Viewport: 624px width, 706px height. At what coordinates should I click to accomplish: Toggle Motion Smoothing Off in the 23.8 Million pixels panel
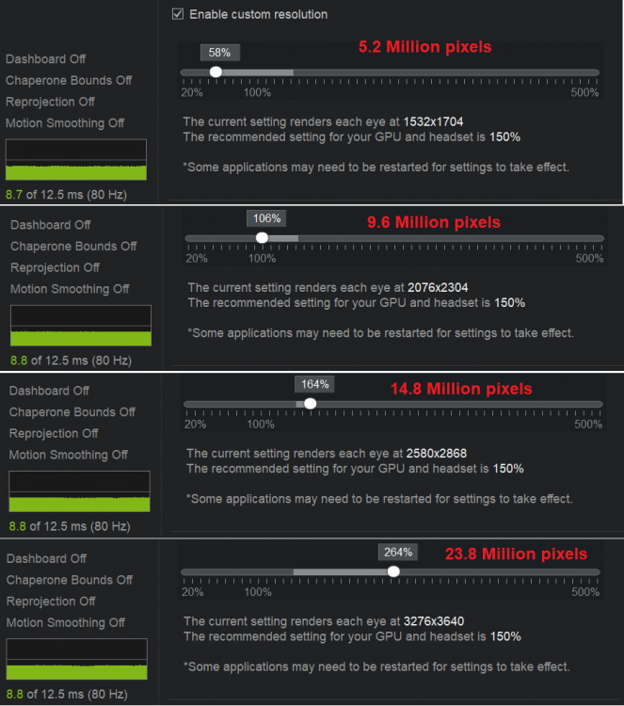(x=65, y=622)
